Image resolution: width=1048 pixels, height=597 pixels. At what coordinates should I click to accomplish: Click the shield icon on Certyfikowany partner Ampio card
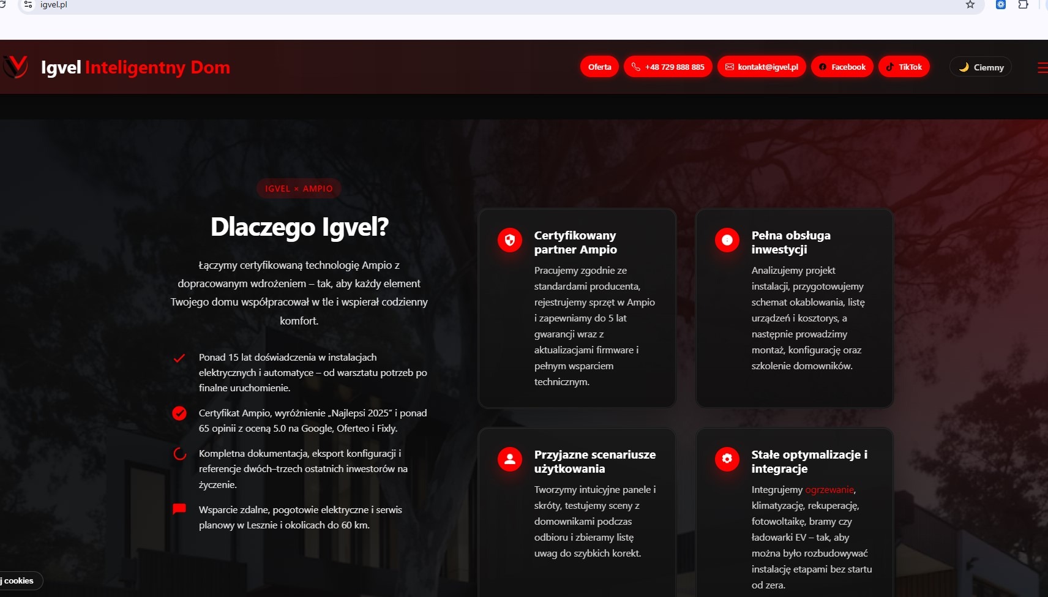coord(509,241)
